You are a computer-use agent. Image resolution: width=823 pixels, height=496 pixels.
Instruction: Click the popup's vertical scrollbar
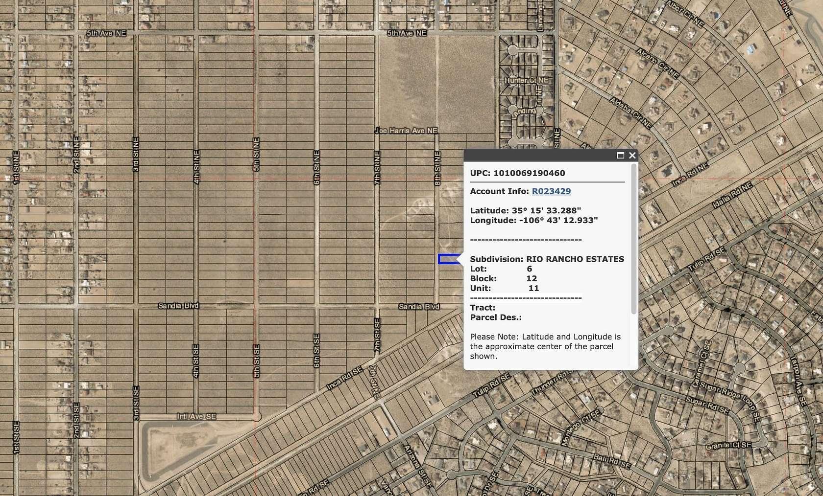634,239
